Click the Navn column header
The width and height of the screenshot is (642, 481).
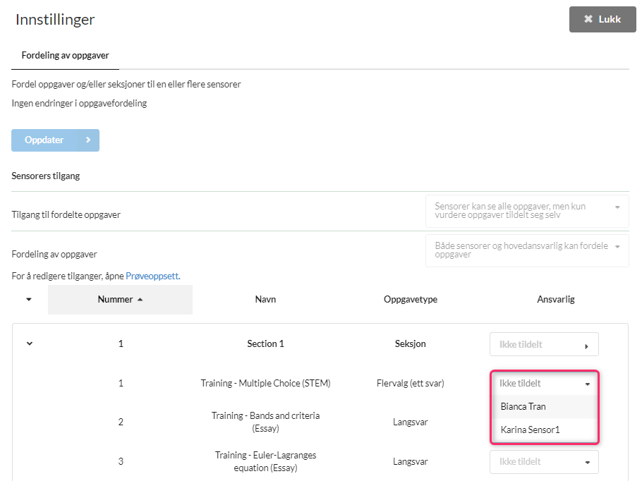265,299
